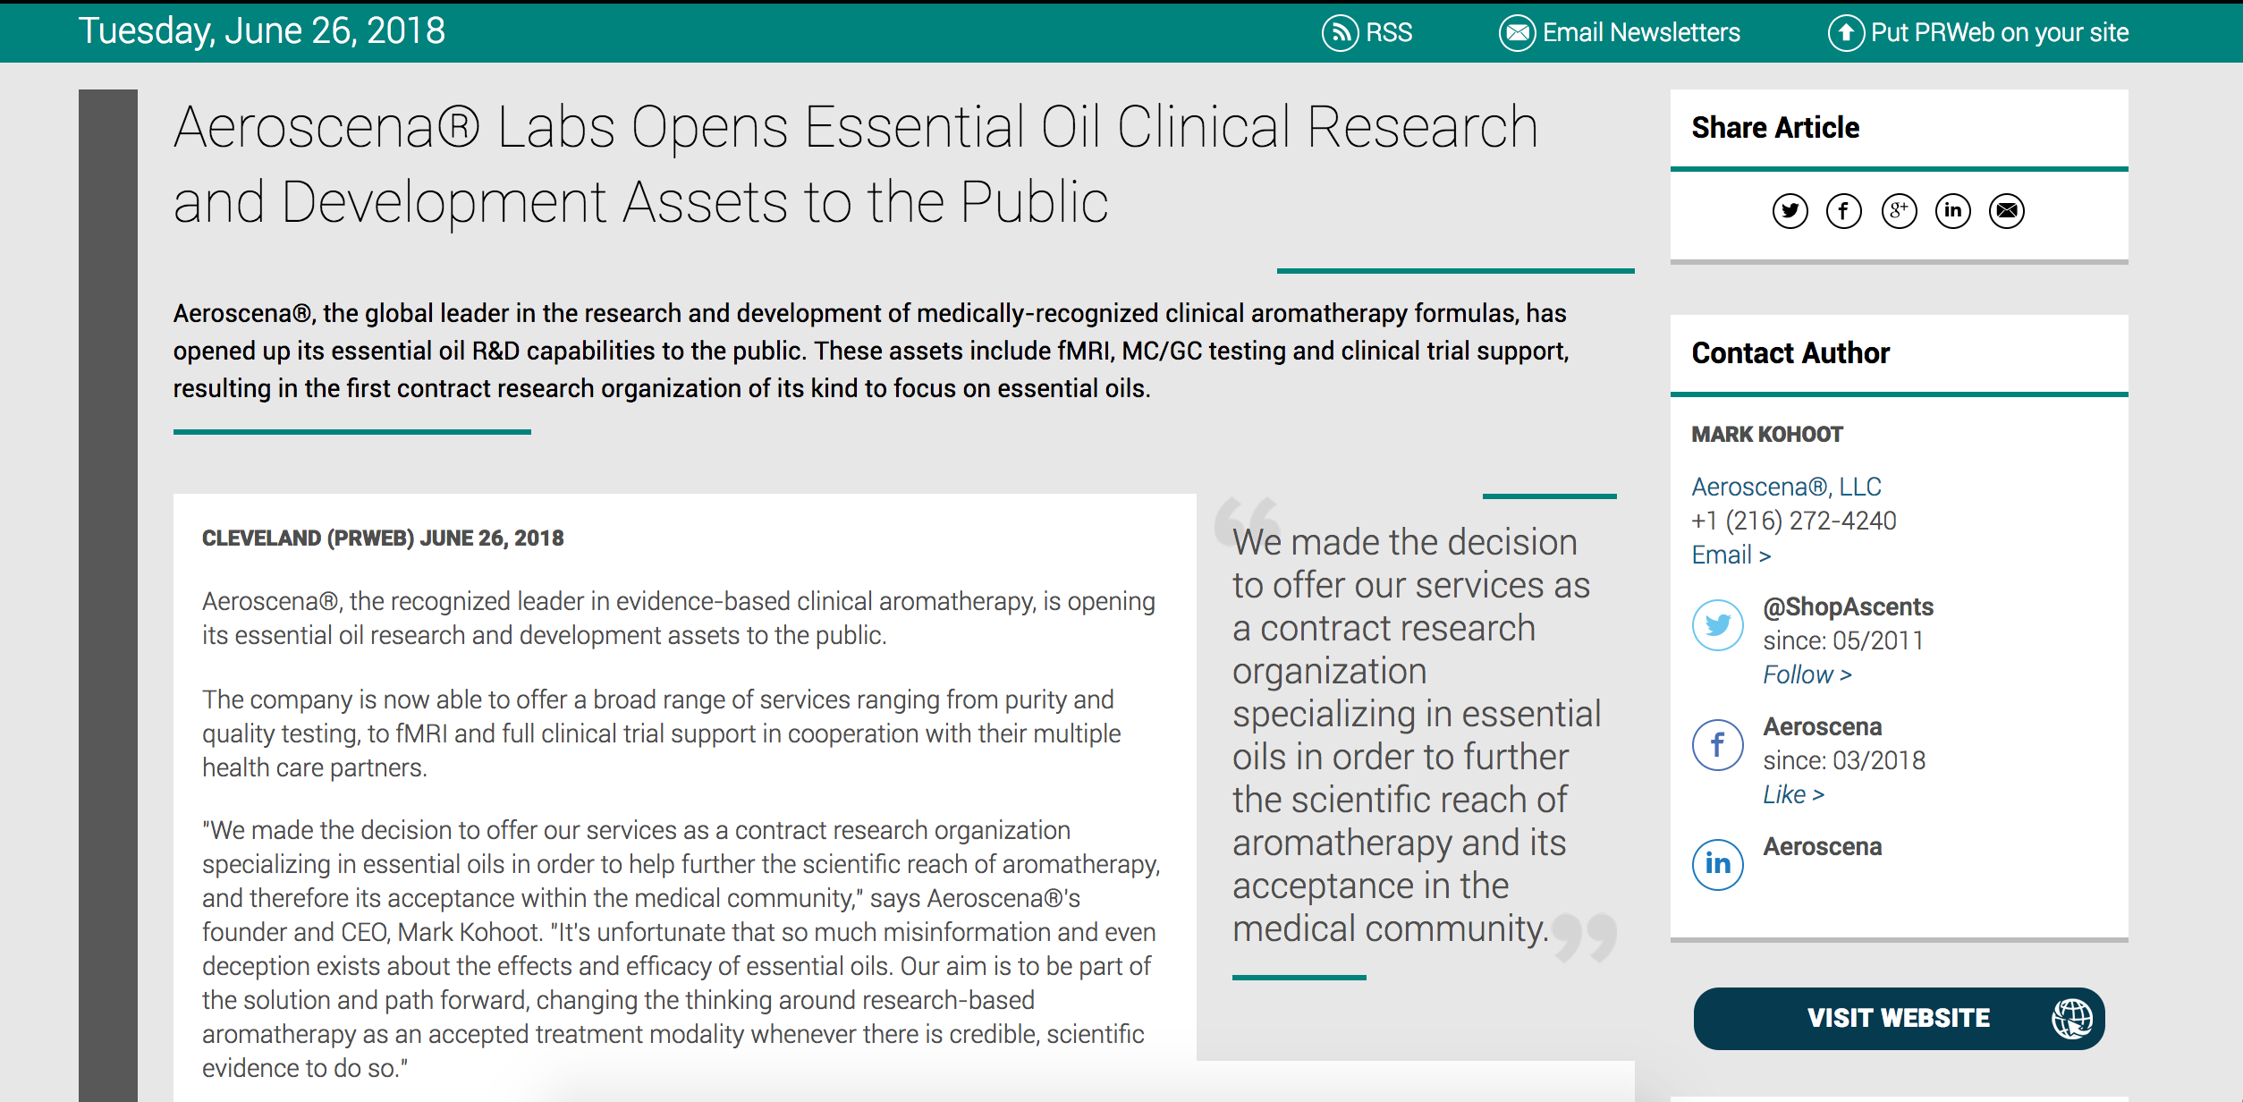Click the Facebook contact circle icon

click(1717, 744)
